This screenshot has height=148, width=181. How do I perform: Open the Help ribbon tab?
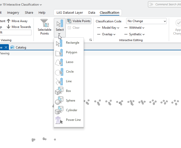click(42, 13)
